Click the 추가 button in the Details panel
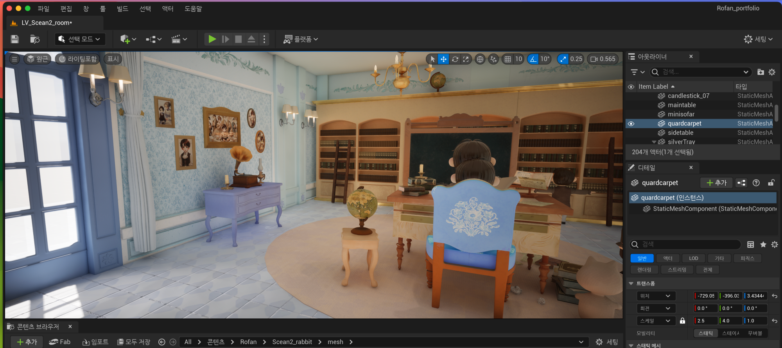 point(716,183)
